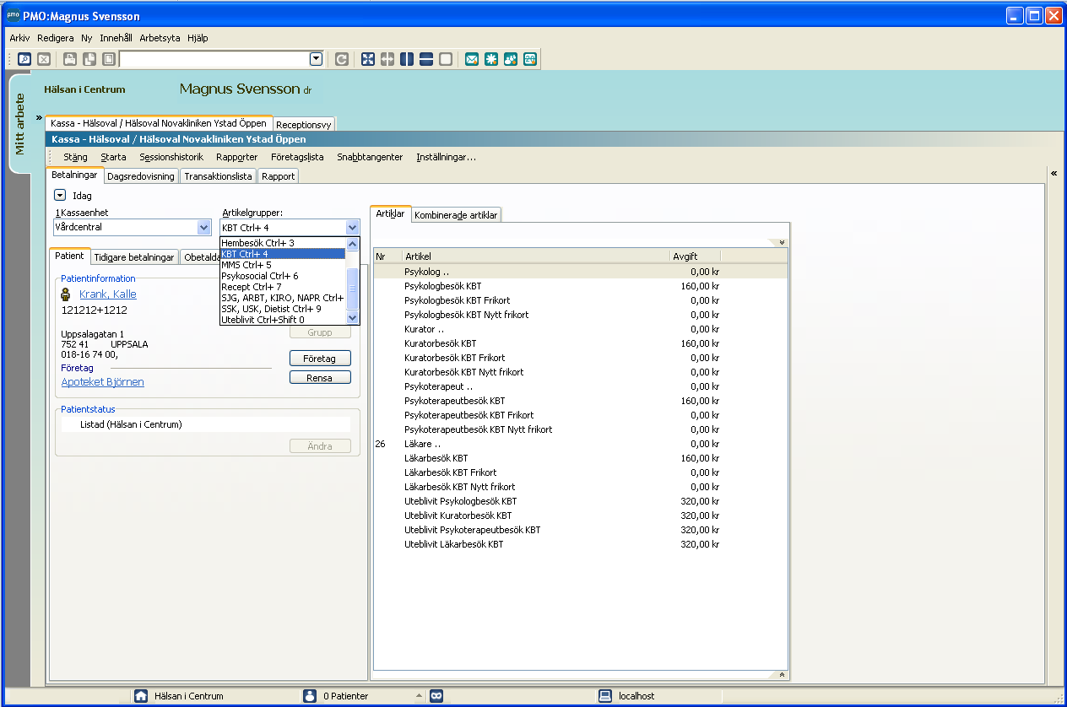The image size is (1067, 707).
Task: Collapse the bottom article panel chevron
Action: click(x=783, y=675)
